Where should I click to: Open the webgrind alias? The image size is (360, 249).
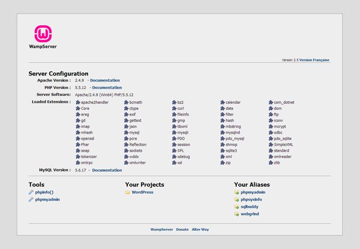tap(250, 214)
